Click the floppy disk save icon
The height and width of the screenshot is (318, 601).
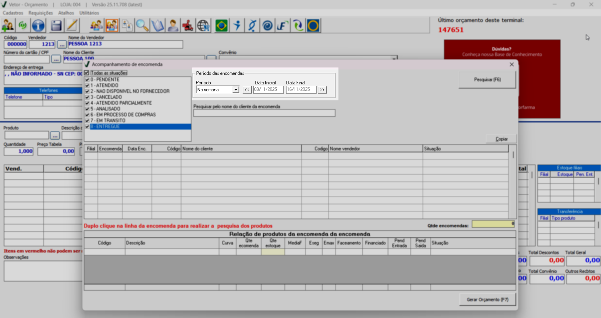tap(56, 26)
